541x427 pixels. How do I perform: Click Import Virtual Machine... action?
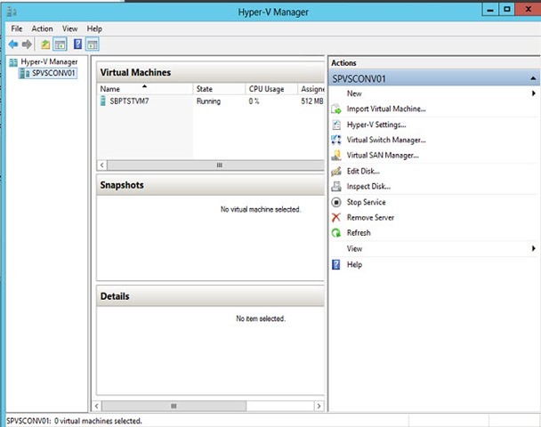click(x=386, y=109)
